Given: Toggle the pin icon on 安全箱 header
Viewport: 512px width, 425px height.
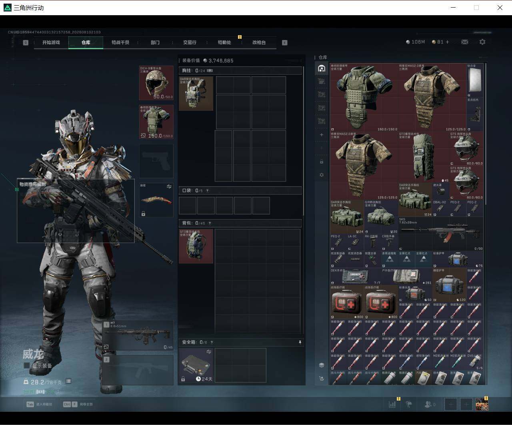Looking at the screenshot, I should click(300, 342).
